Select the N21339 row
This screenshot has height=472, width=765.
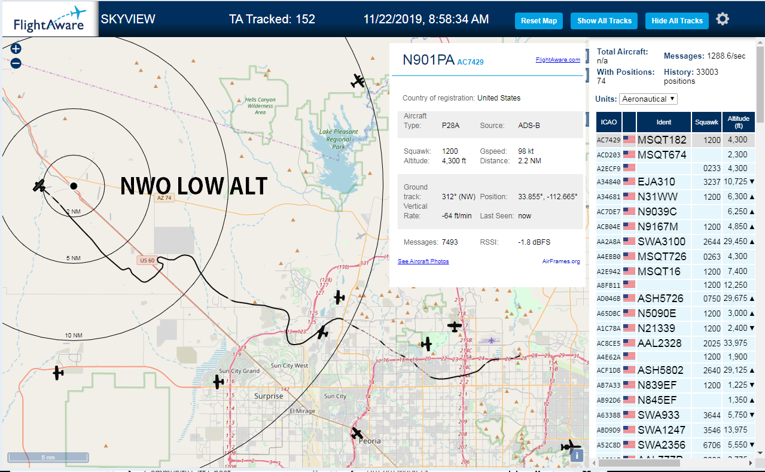pos(675,328)
